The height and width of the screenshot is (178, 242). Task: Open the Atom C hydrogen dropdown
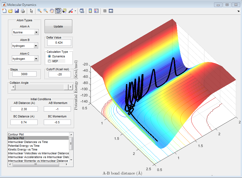coord(36,59)
